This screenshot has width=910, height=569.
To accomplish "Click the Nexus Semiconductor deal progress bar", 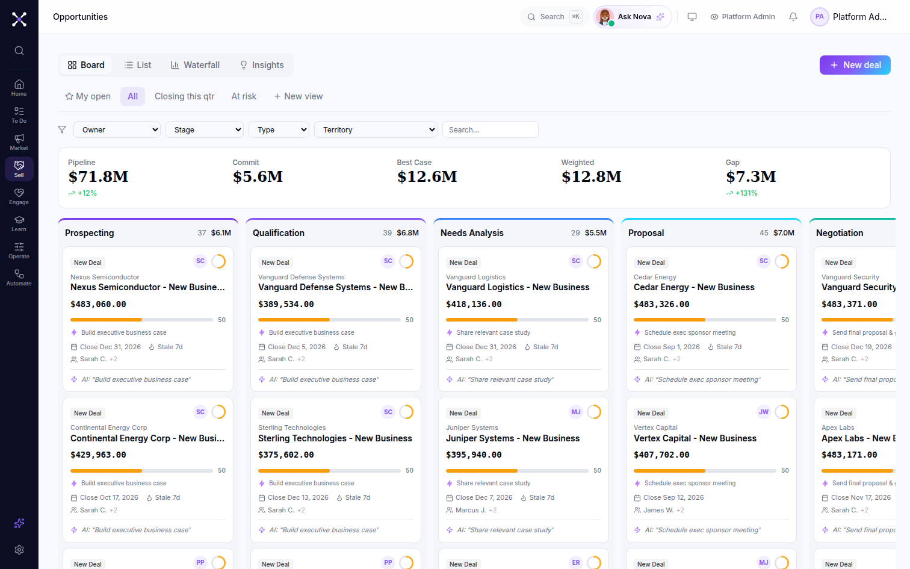I will (x=141, y=320).
